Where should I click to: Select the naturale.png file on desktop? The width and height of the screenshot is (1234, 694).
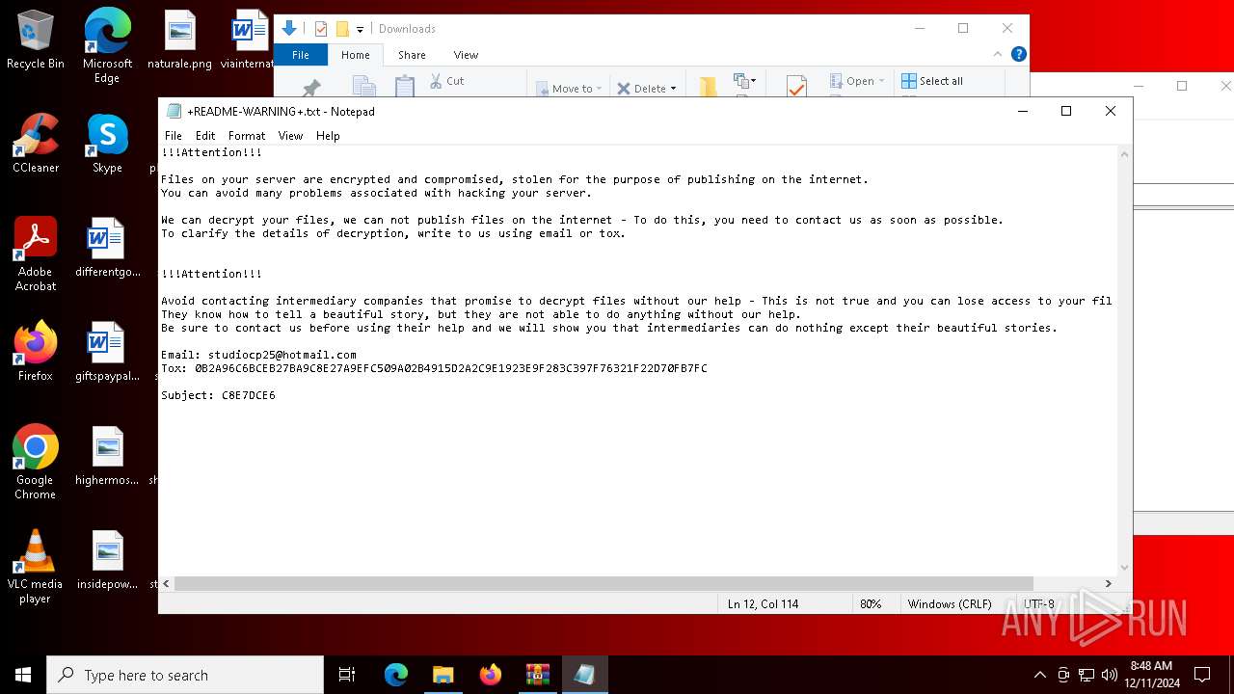179,40
